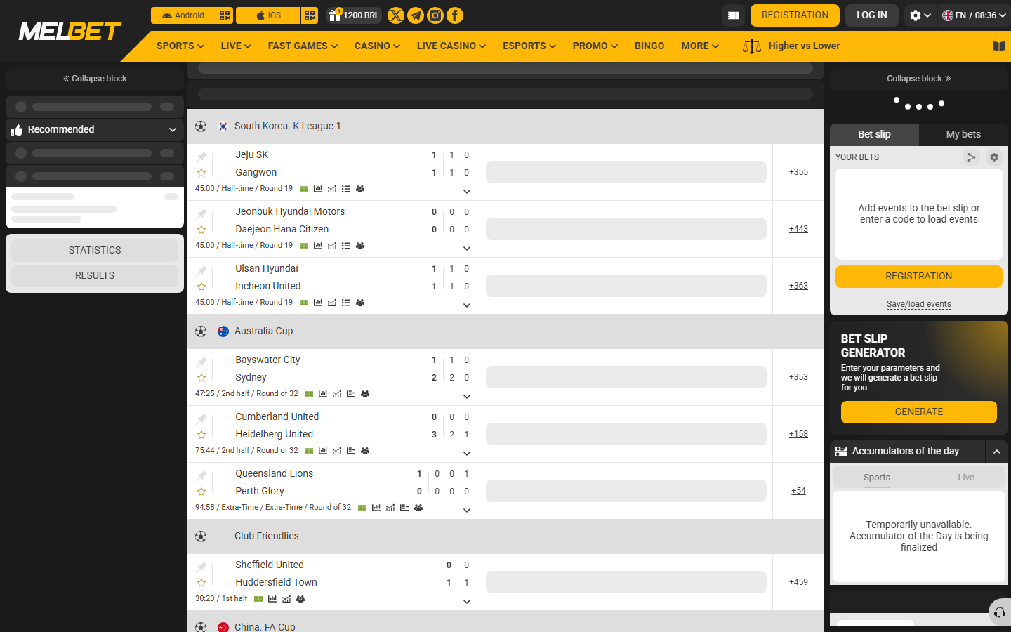1011x632 pixels.
Task: Switch to the My bets tab
Action: 963,134
